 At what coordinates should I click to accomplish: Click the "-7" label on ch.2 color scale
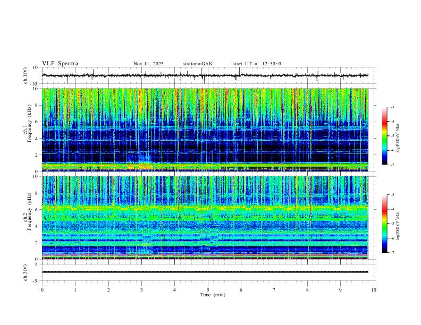(392, 252)
